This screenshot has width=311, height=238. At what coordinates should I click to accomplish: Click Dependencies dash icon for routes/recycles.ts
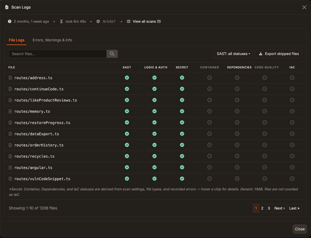coord(237,156)
